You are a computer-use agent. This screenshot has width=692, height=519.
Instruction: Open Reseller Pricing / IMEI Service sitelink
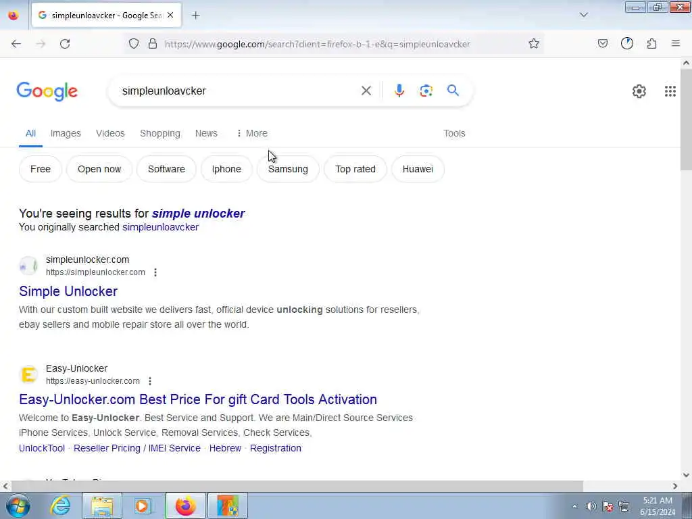137,449
